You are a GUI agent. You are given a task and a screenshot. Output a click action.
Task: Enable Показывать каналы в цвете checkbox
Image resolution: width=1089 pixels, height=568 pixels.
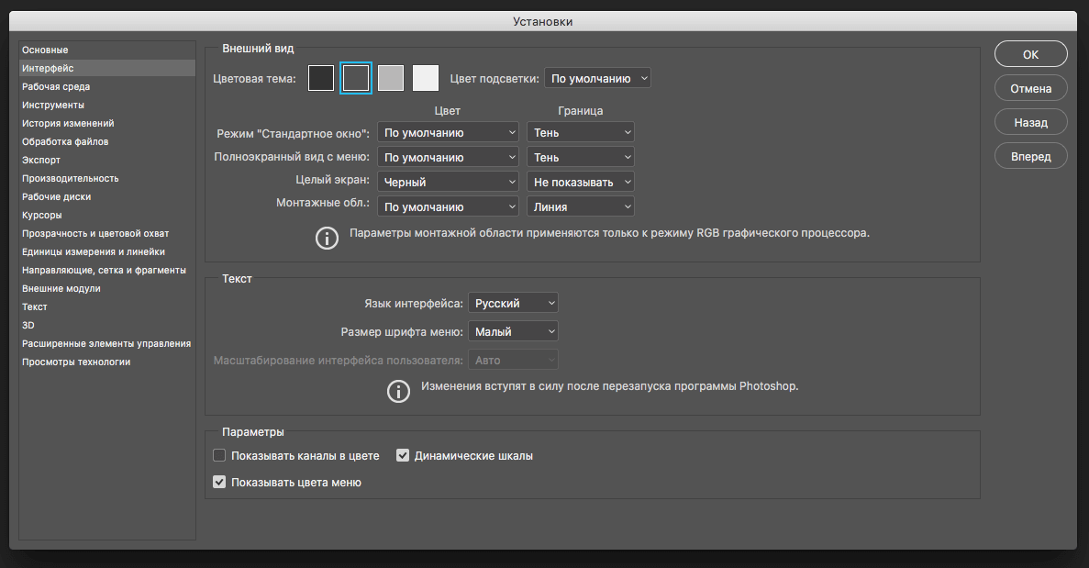click(x=219, y=455)
